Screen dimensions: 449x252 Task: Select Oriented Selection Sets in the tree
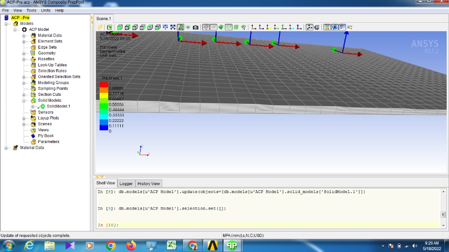pos(59,77)
